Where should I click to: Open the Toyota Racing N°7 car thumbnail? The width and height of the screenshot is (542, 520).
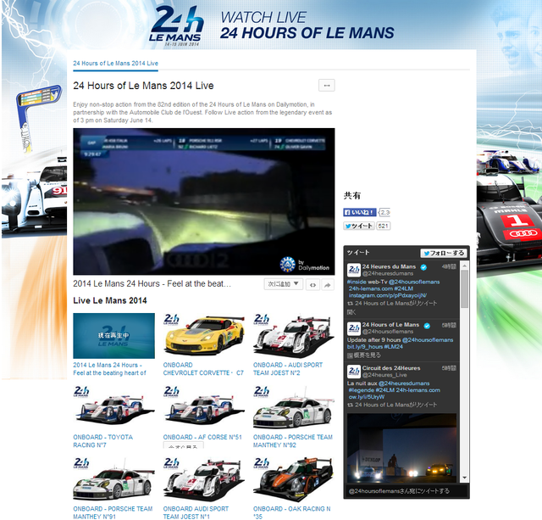click(x=113, y=408)
